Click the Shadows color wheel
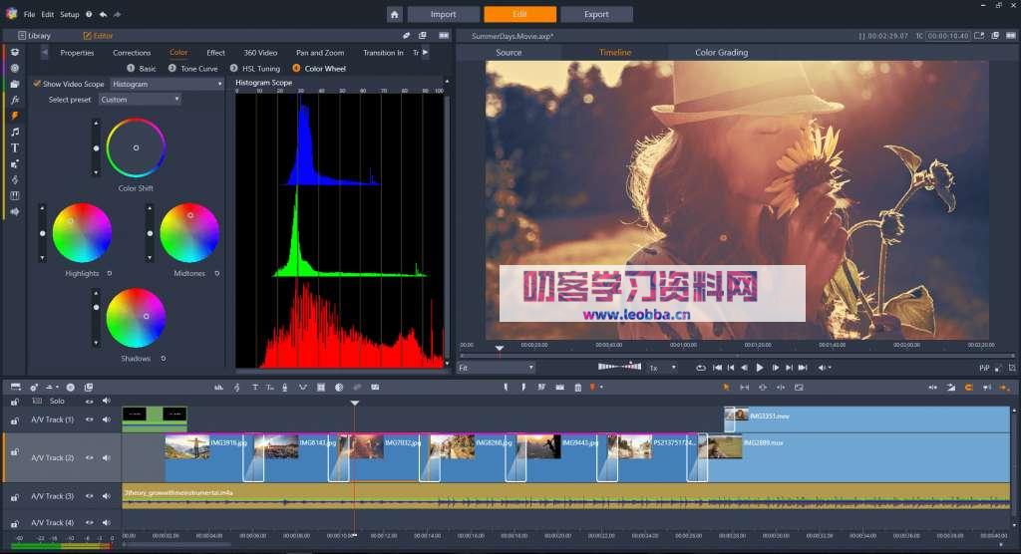Viewport: 1021px width, 554px height. tap(136, 318)
